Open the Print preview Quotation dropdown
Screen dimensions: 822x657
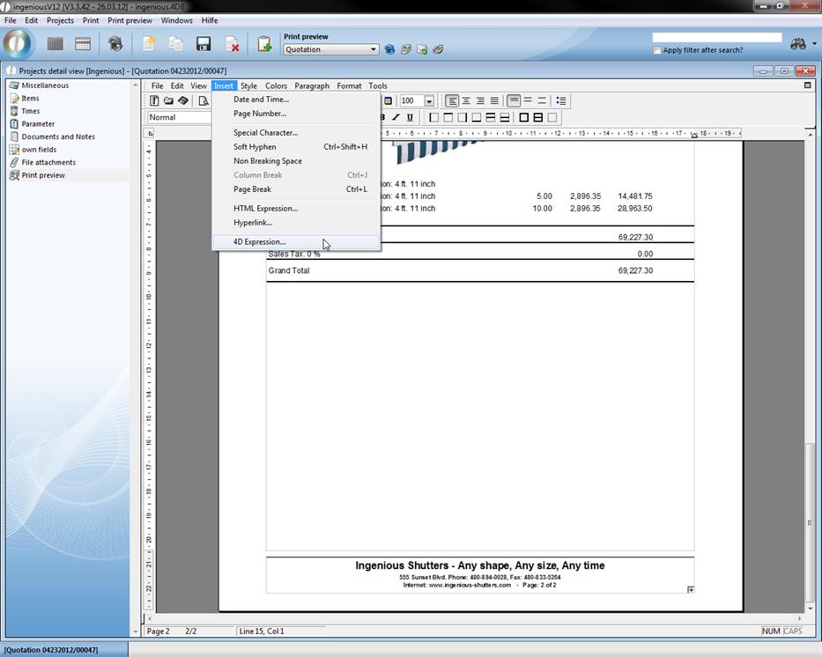(x=374, y=49)
